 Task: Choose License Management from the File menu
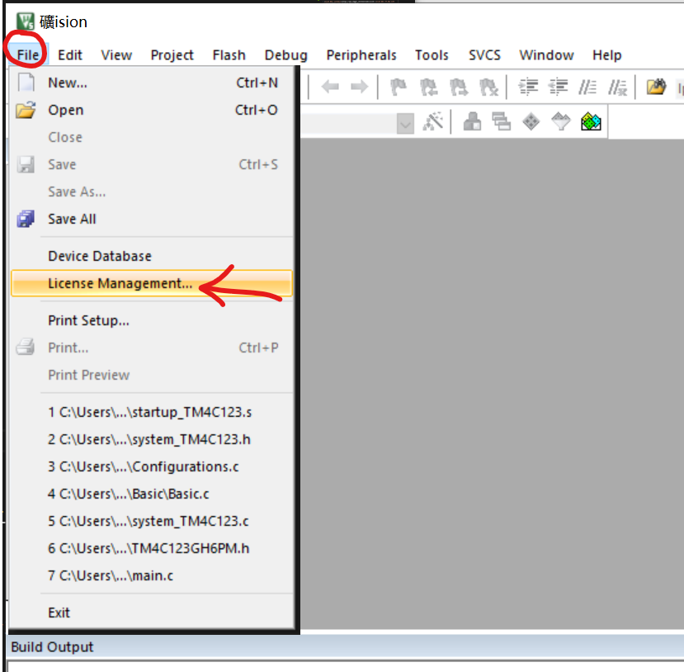pos(120,283)
